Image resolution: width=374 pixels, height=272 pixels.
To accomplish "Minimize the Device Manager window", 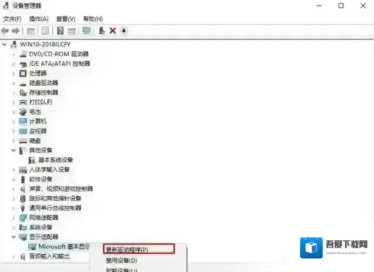I will click(319, 5).
